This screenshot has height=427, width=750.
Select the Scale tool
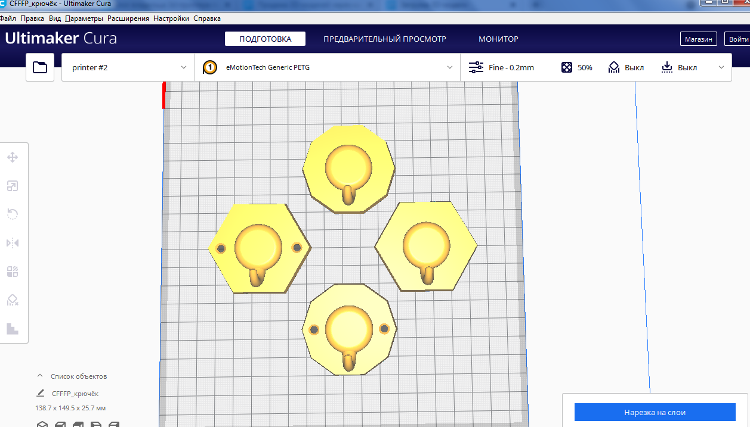click(x=12, y=186)
